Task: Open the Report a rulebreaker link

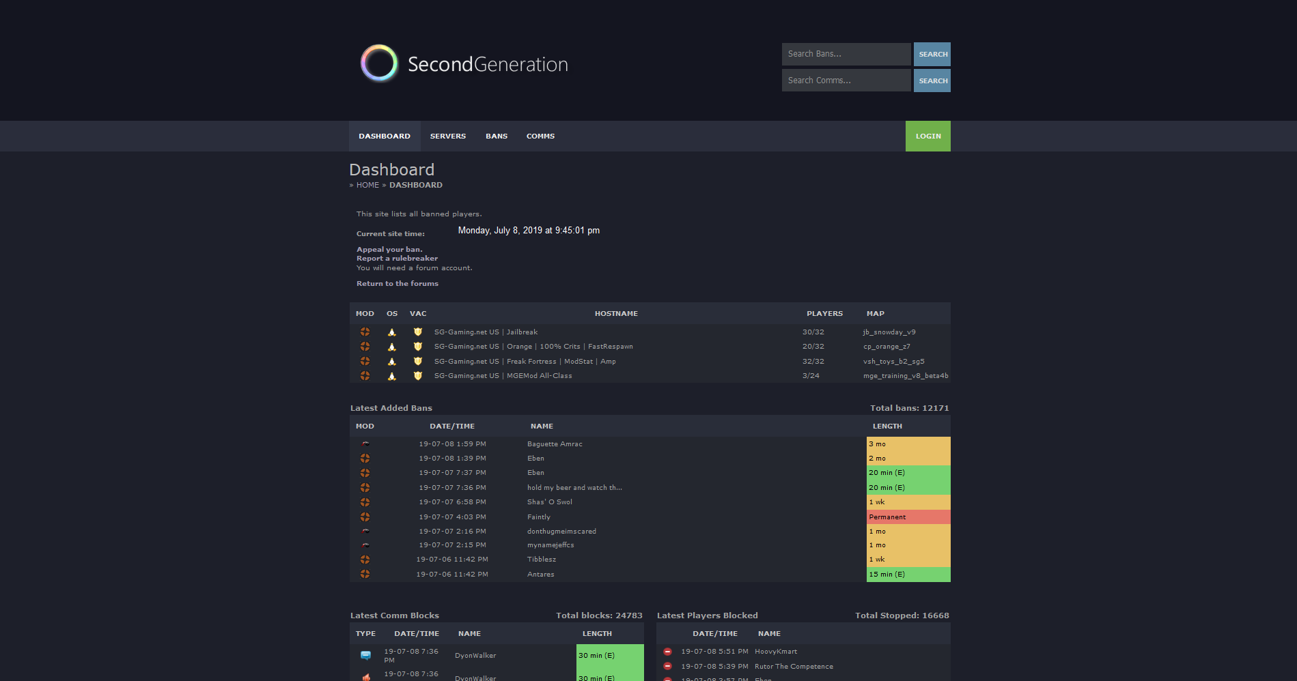Action: tap(397, 259)
